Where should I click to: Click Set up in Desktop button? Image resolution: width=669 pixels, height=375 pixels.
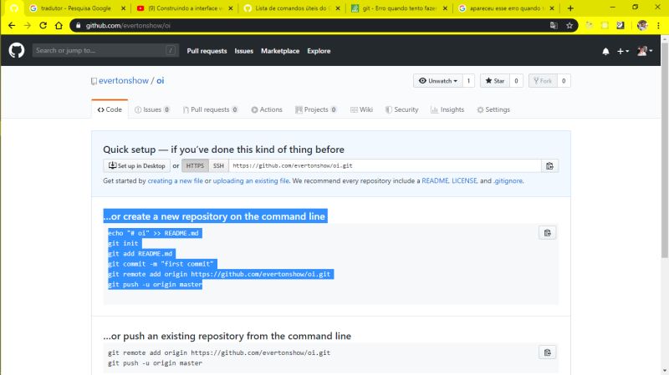[136, 165]
